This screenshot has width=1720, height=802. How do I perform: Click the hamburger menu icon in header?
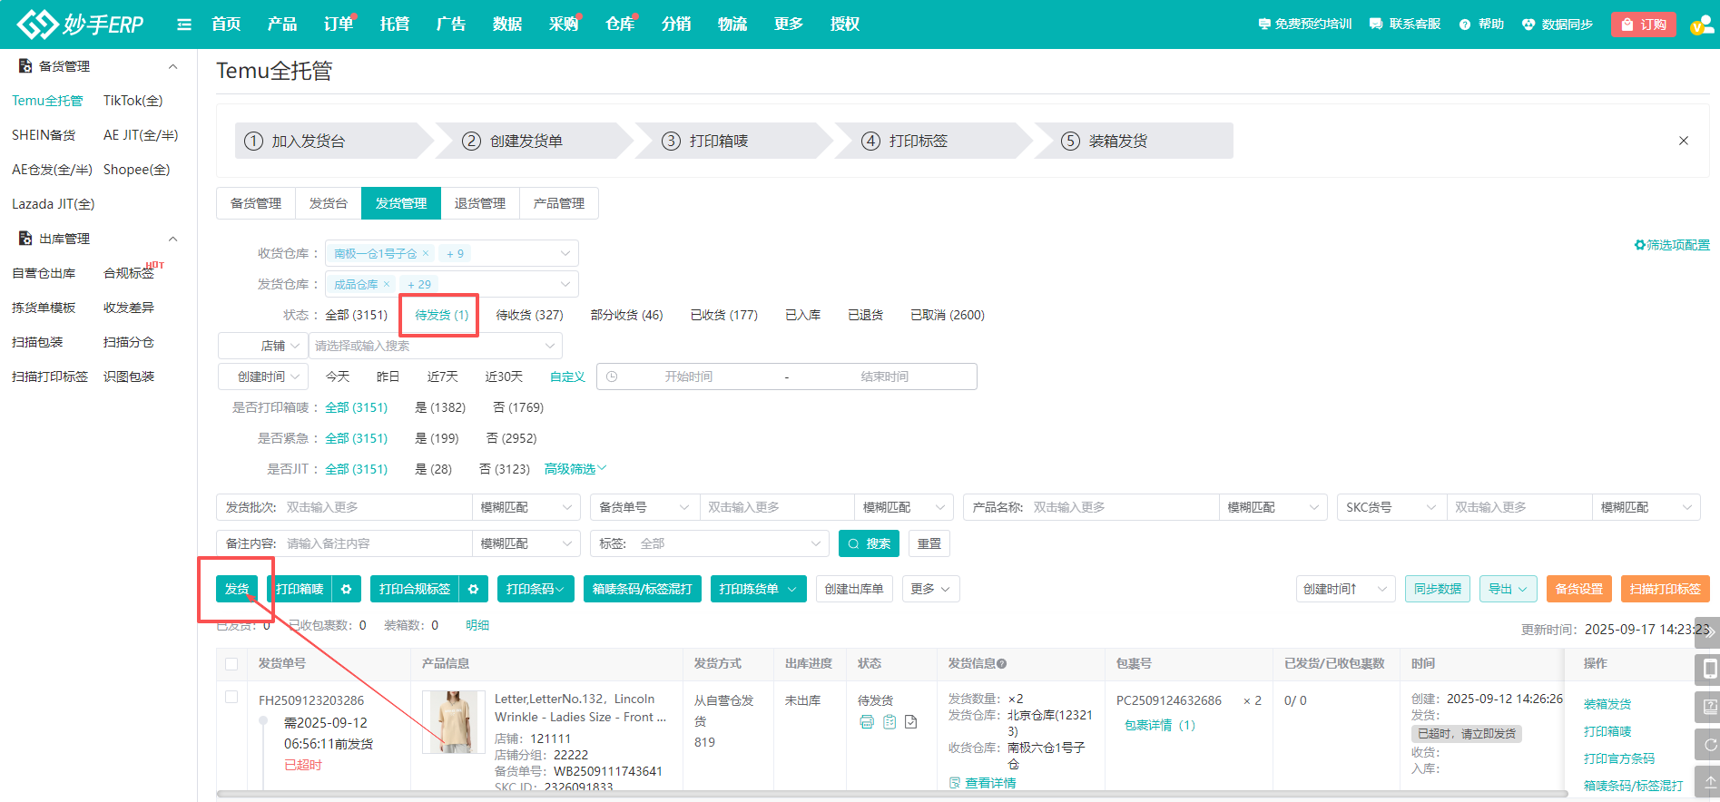pyautogui.click(x=184, y=24)
